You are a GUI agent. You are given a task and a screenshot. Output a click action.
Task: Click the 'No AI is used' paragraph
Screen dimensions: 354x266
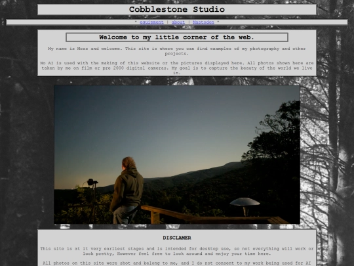[x=177, y=68]
